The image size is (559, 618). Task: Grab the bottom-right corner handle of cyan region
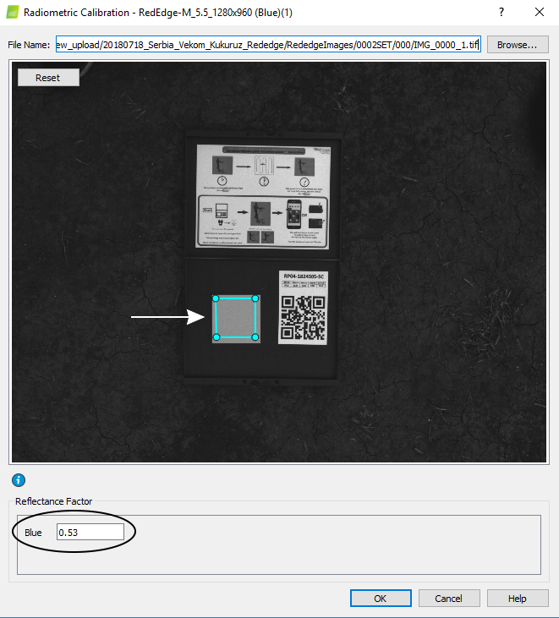(x=255, y=337)
